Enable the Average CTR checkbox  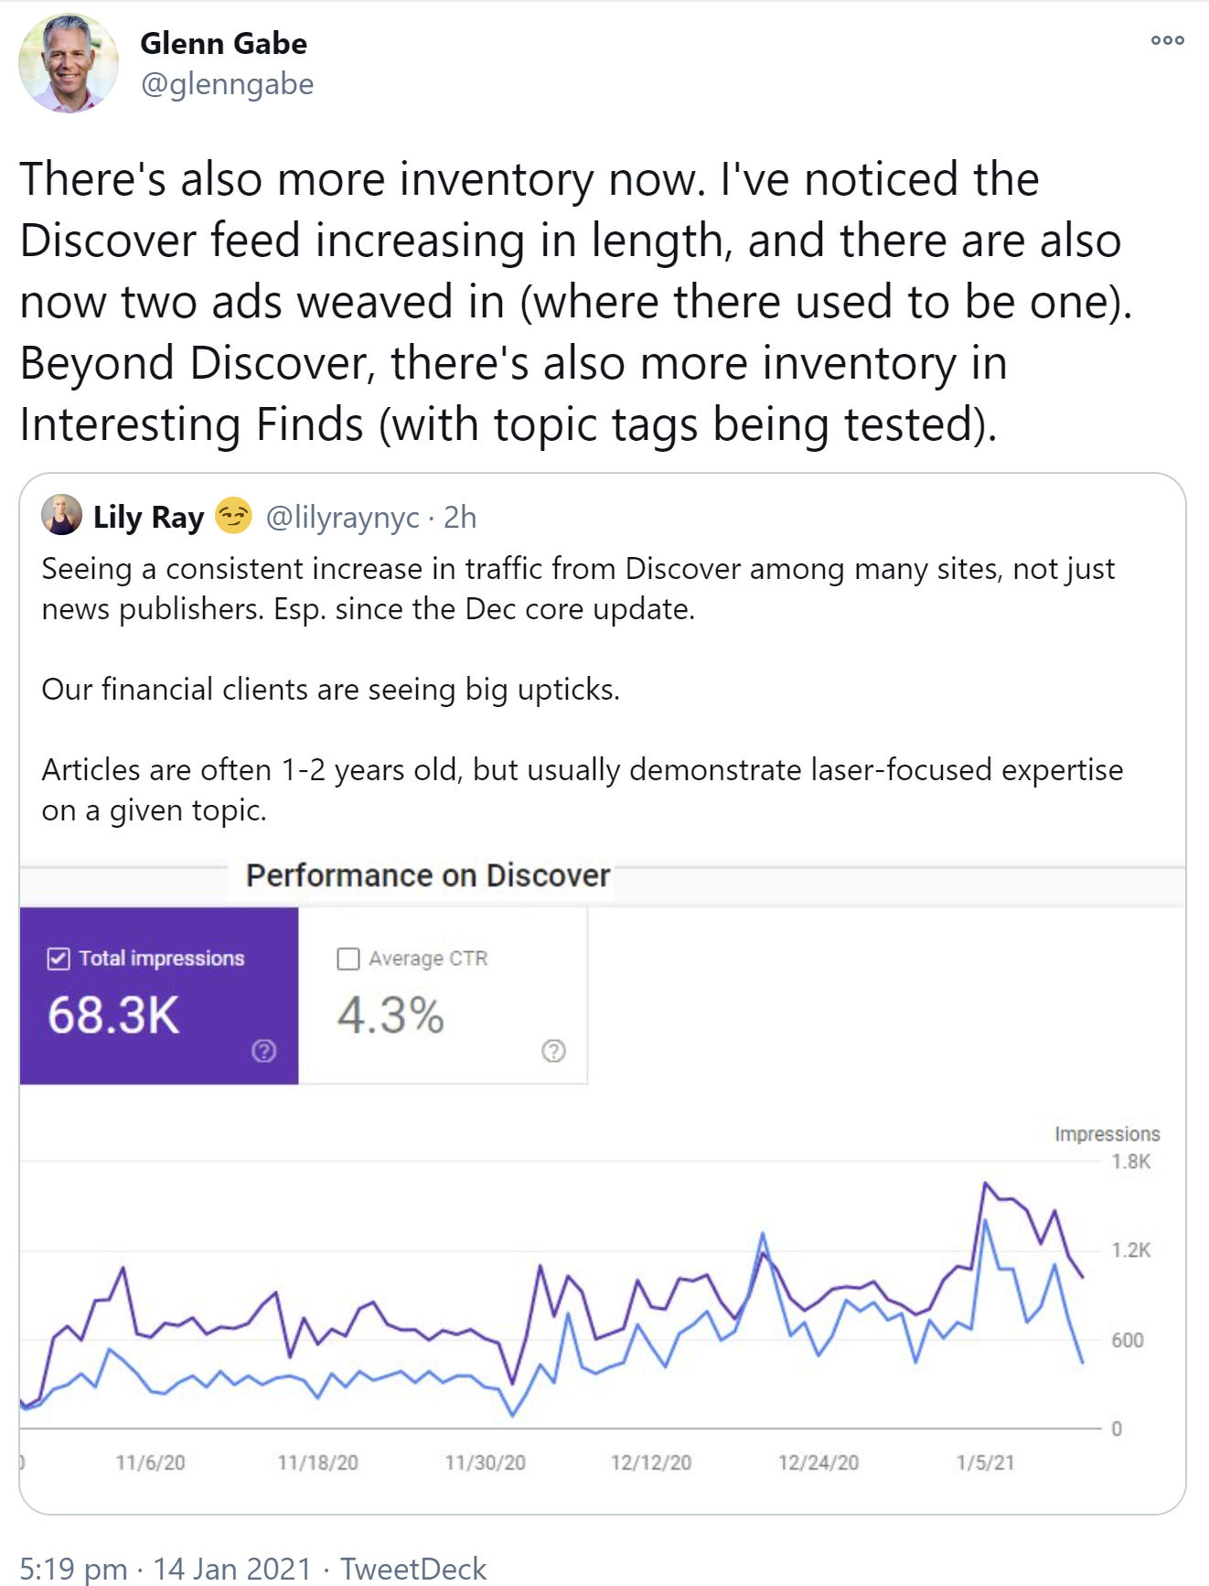[348, 959]
